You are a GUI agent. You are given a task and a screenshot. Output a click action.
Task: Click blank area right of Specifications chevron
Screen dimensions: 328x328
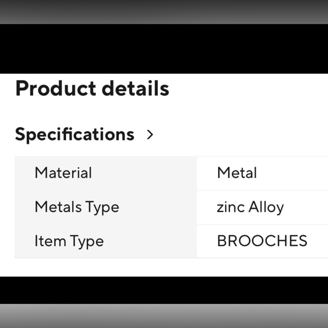point(239,134)
